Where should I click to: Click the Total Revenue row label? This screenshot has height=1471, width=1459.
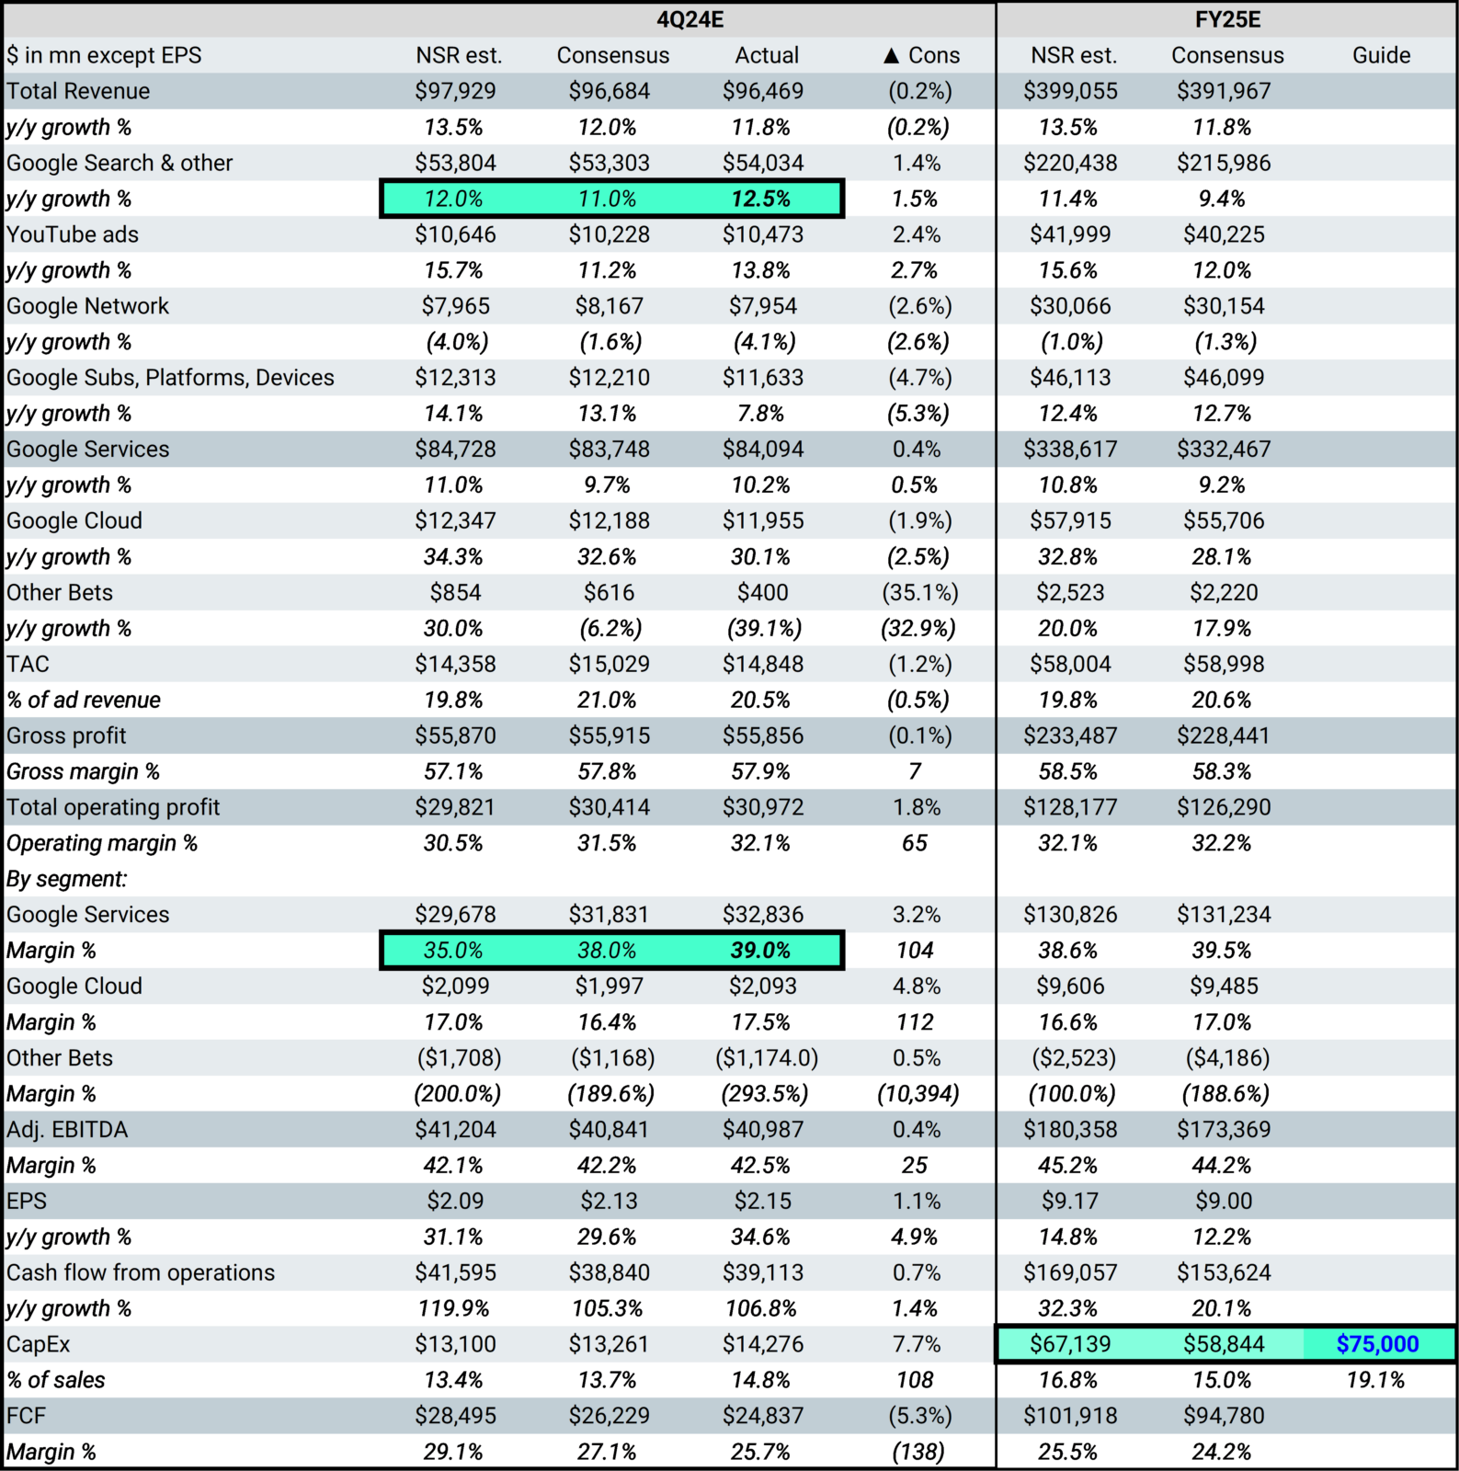[x=78, y=91]
